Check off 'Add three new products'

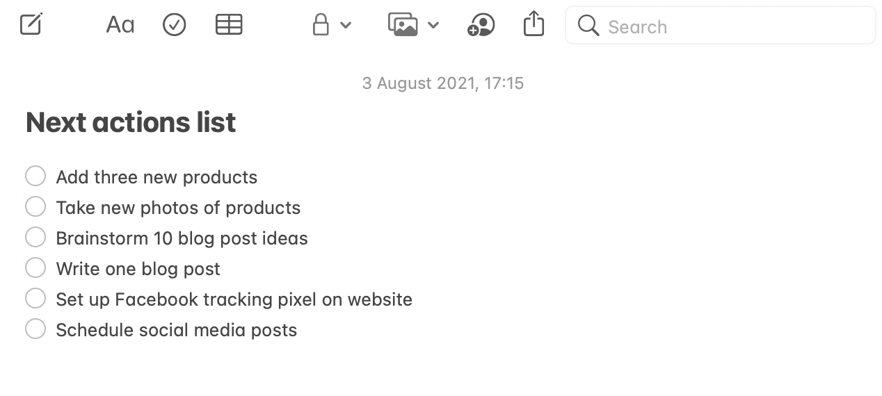coord(35,176)
